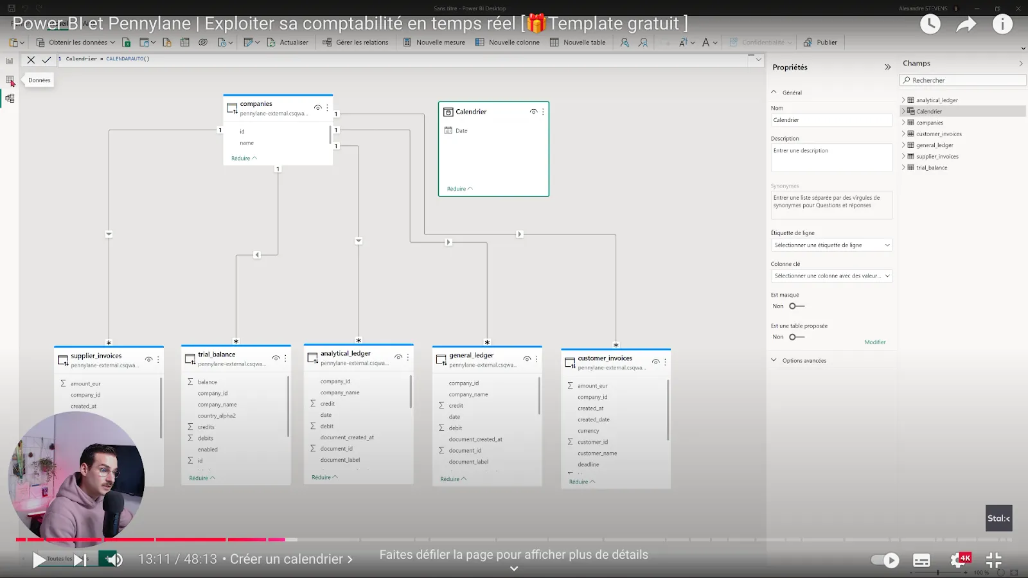Click the Calendrier table icon in Champs list
1028x578 pixels.
pyautogui.click(x=911, y=111)
